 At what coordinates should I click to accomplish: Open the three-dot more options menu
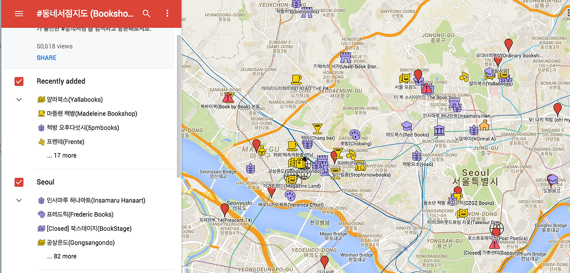[167, 14]
